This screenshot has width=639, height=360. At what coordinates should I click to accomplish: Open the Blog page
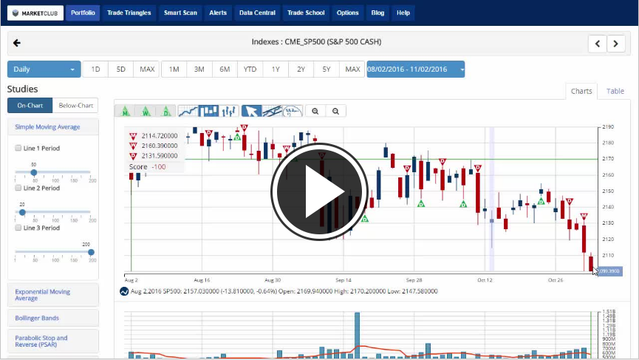click(x=377, y=13)
